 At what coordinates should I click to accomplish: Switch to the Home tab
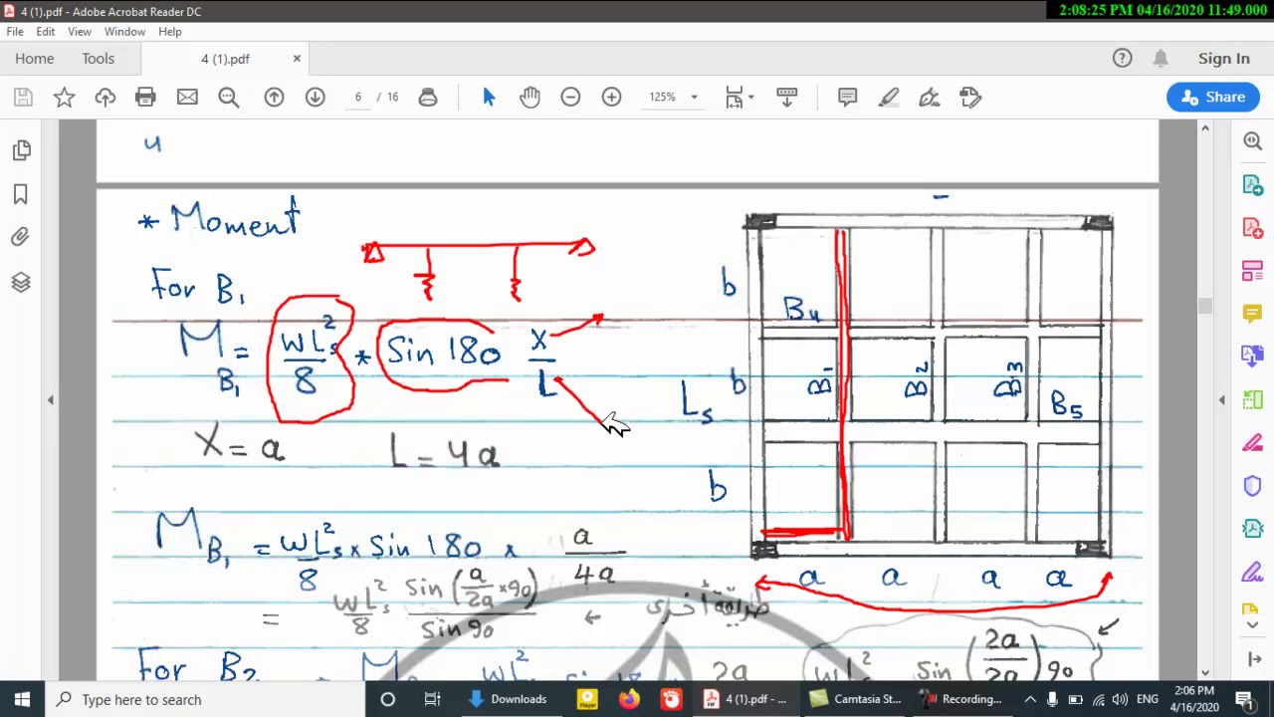[35, 59]
